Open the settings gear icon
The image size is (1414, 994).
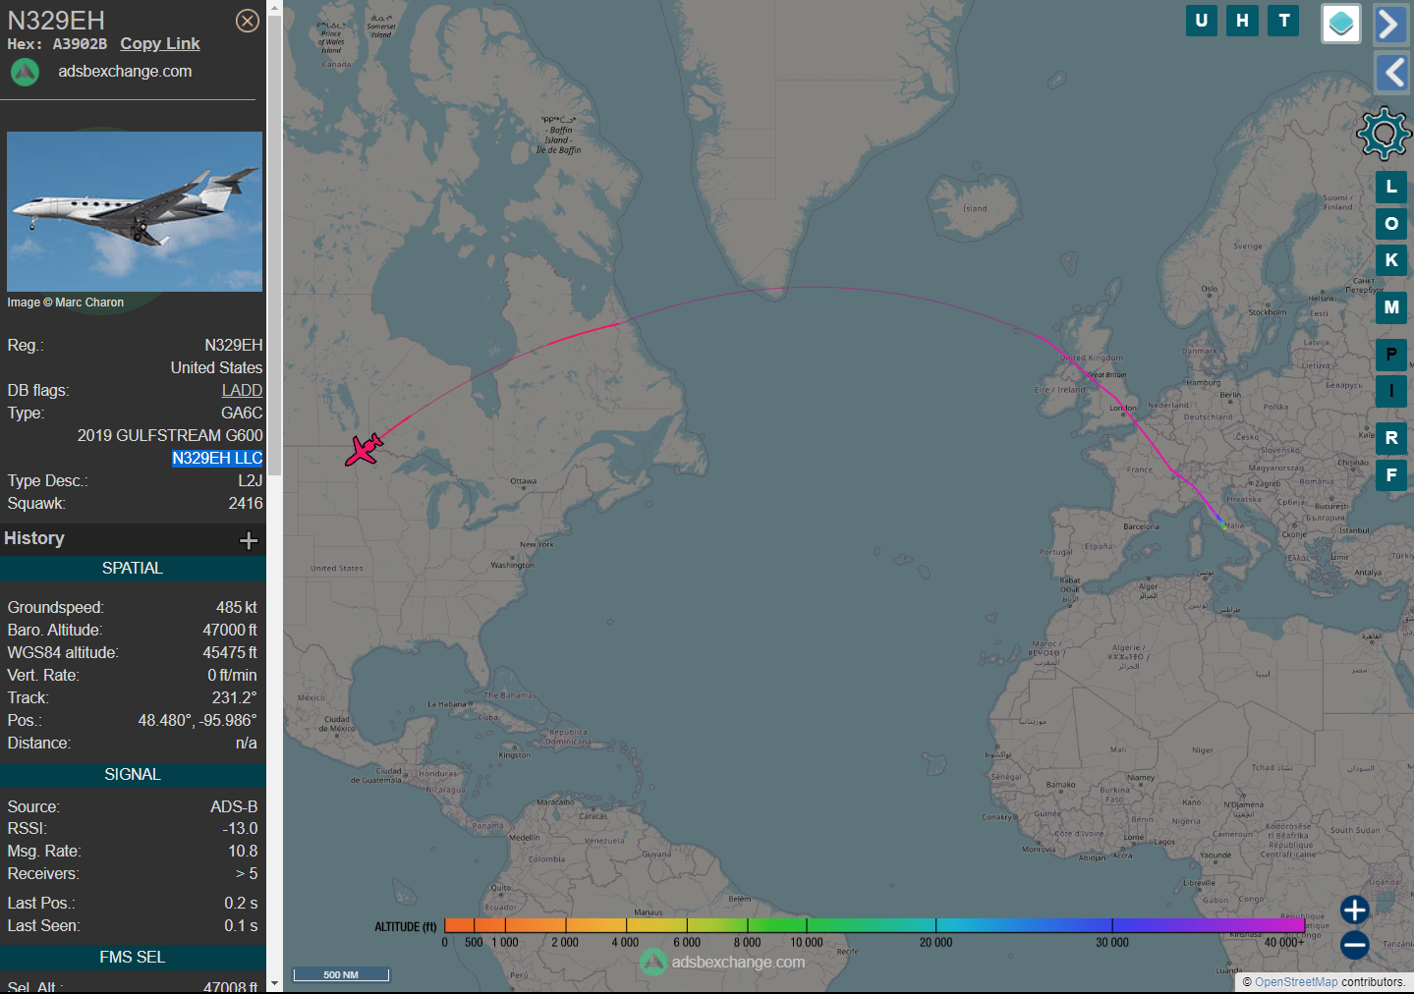(x=1384, y=133)
